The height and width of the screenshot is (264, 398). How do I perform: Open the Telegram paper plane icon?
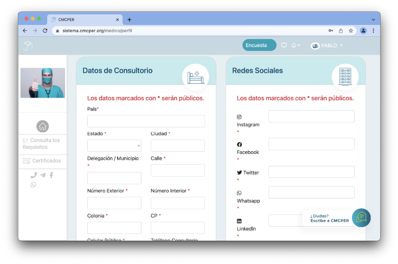click(x=42, y=175)
